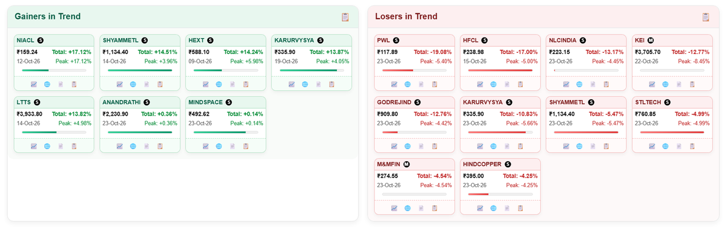Open the document icon on the HINDCOPPER card

coord(507,208)
